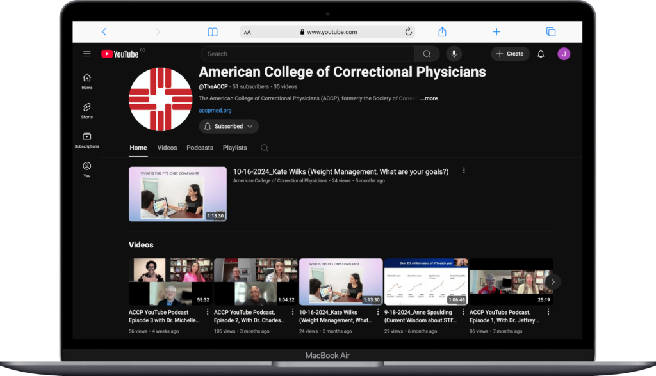The image size is (656, 376).
Task: Open ACCP YouTube Podcast Episode 1 title
Action: [x=504, y=317]
